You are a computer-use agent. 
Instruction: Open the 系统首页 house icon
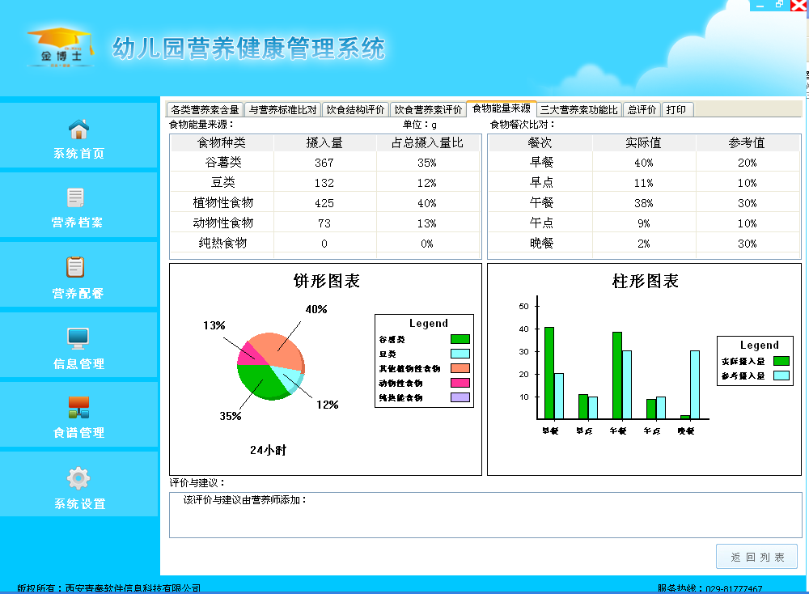pos(78,129)
